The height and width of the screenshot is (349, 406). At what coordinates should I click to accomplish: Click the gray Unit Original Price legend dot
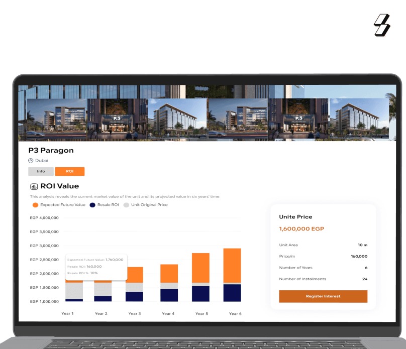coord(126,205)
